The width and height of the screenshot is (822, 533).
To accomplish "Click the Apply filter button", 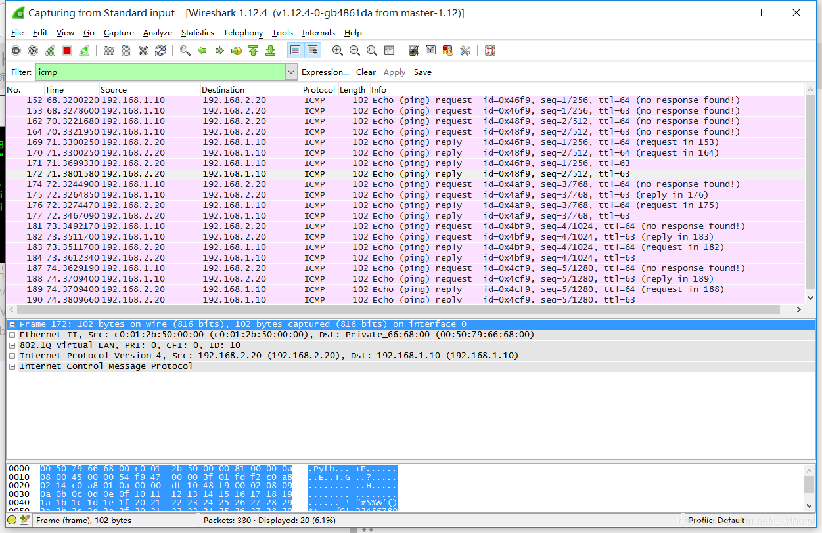I will [x=394, y=72].
